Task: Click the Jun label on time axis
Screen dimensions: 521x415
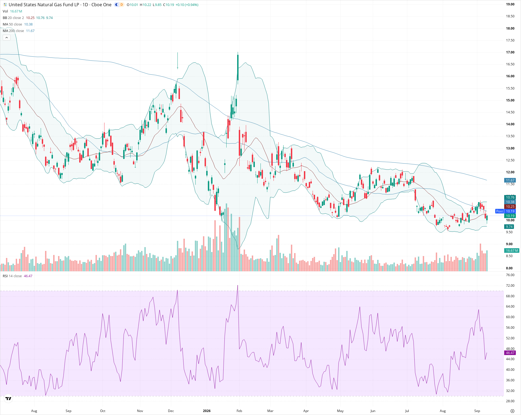Action: (x=373, y=411)
